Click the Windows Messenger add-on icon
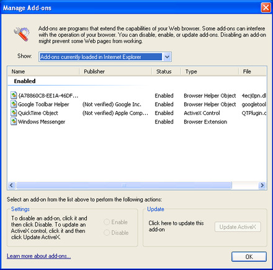The width and height of the screenshot is (273, 270). (14, 122)
